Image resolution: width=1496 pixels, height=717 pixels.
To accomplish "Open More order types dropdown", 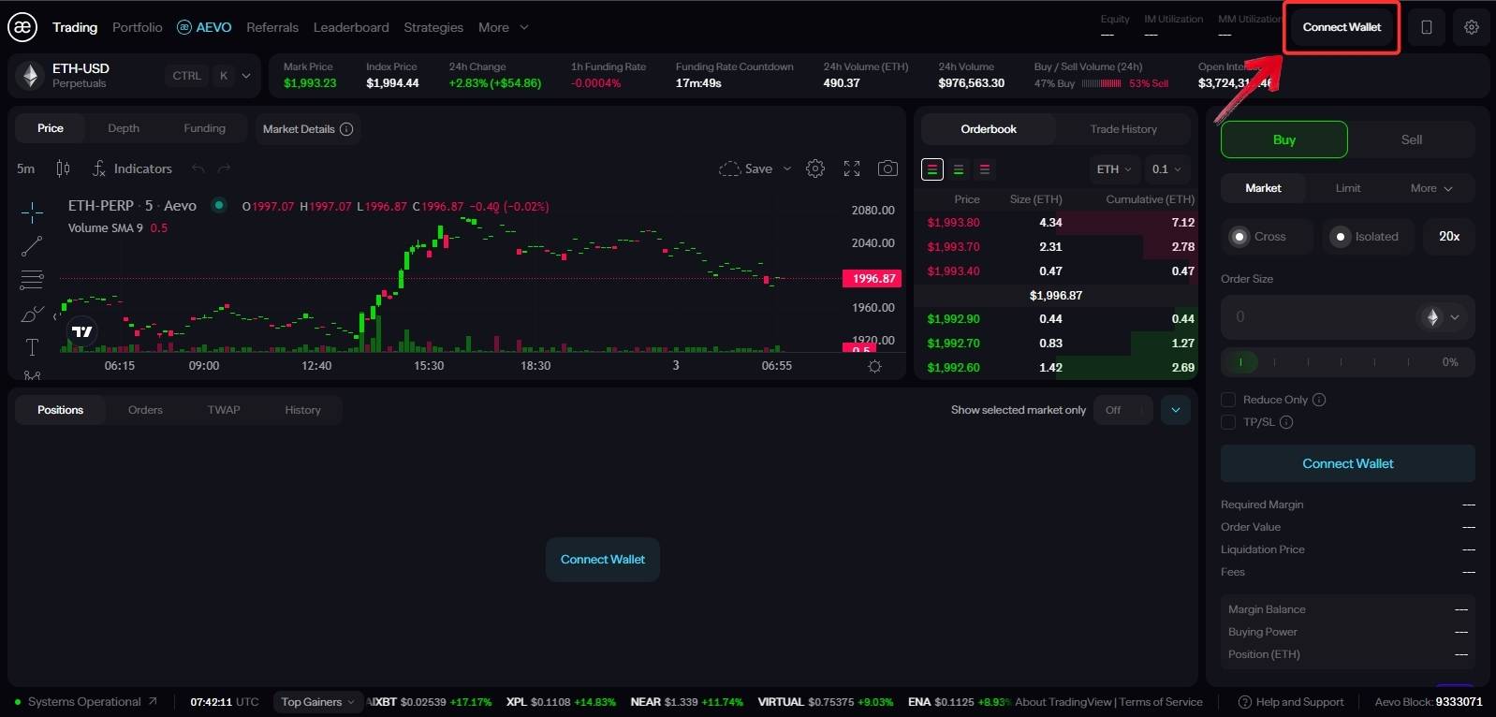I will [x=1431, y=188].
